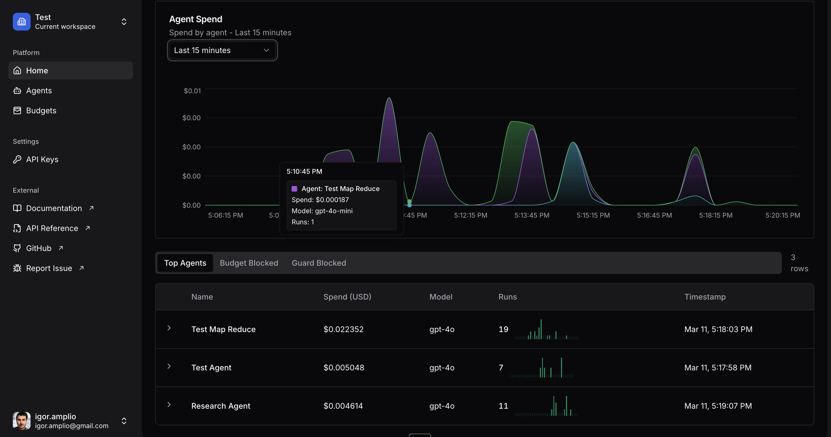831x437 pixels.
Task: Switch to the Guard Blocked tab
Action: pos(319,263)
